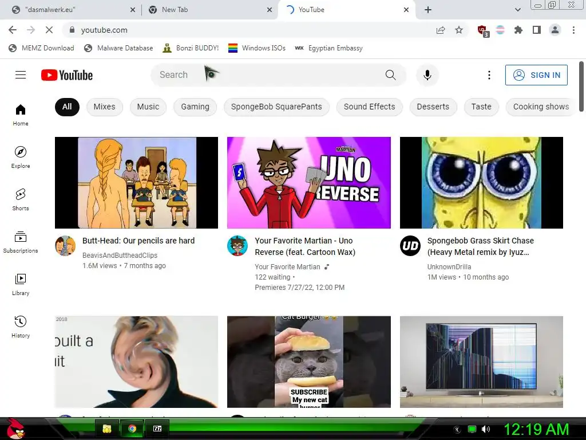Open Egyptian Embassy bookmark
586x440 pixels.
click(329, 48)
